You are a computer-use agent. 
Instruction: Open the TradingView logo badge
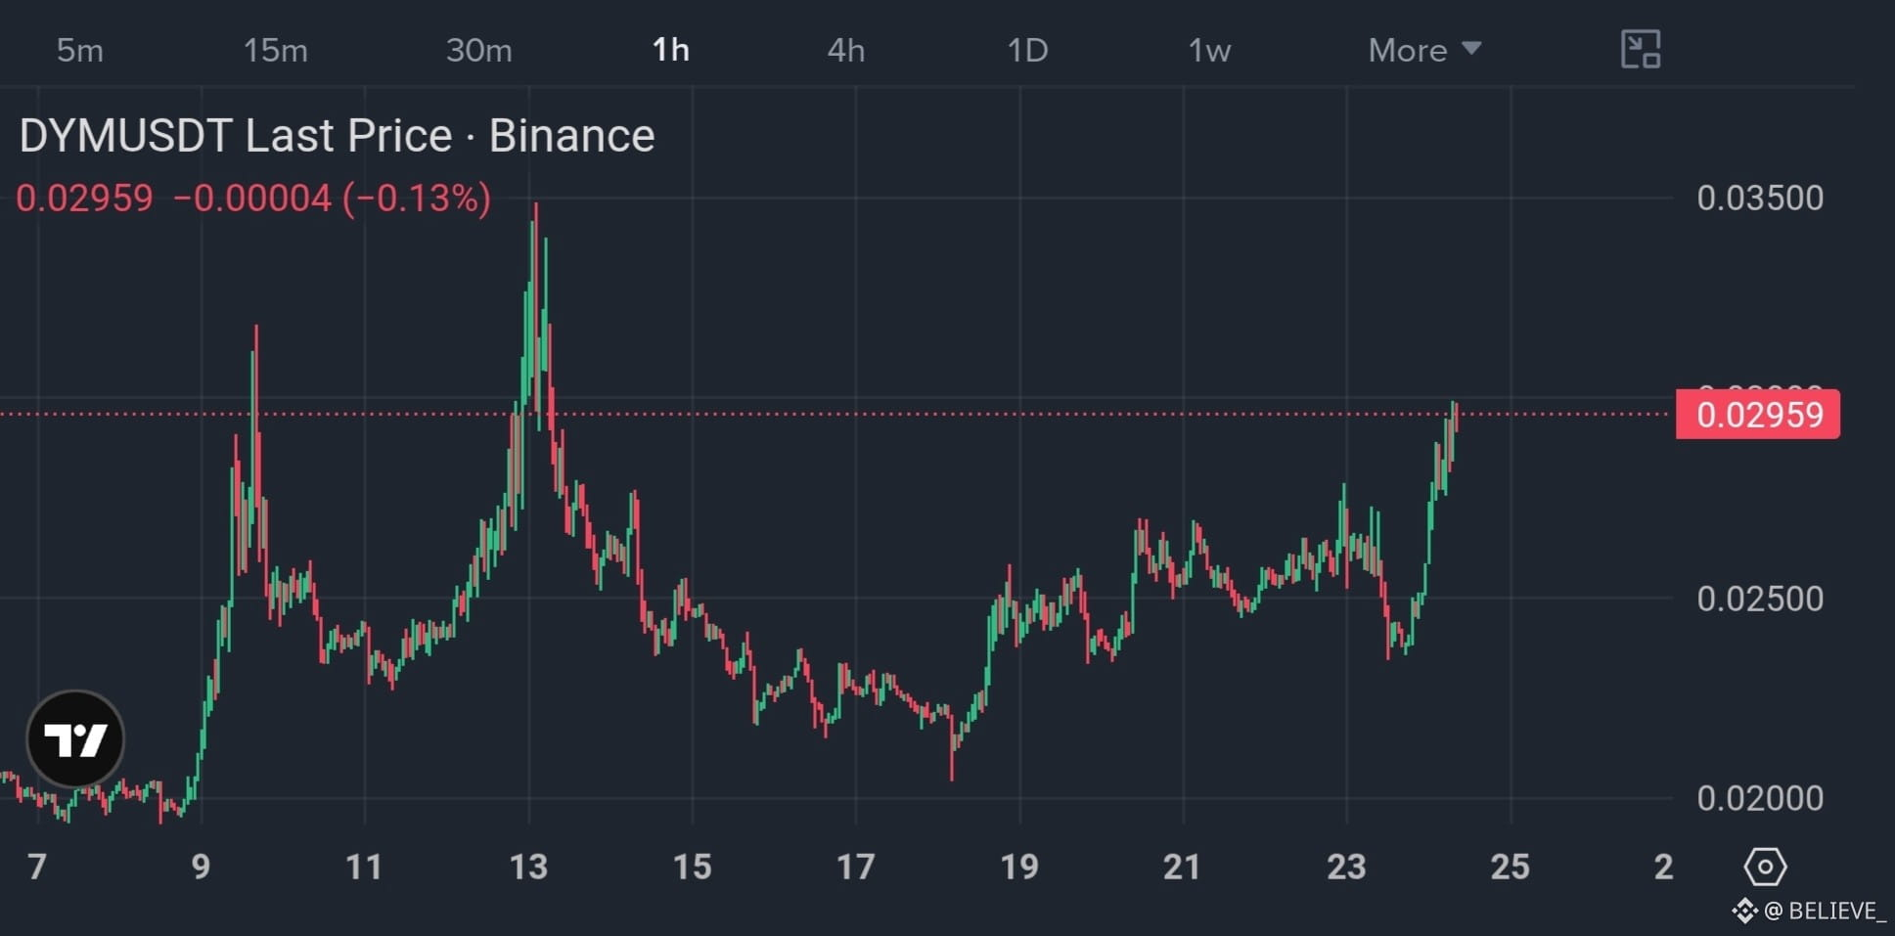coord(75,738)
